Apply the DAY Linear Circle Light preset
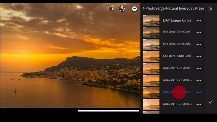This screenshot has width=217, height=122. [x=177, y=44]
